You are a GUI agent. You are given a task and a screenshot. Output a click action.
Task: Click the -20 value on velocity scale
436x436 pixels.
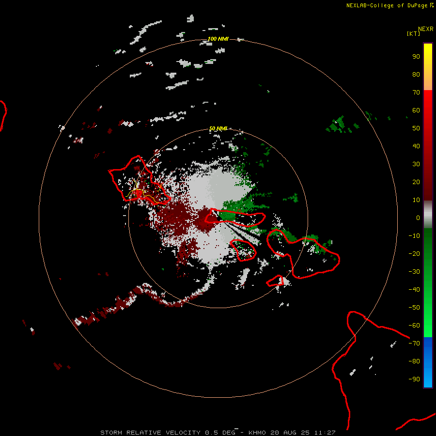tap(414, 254)
